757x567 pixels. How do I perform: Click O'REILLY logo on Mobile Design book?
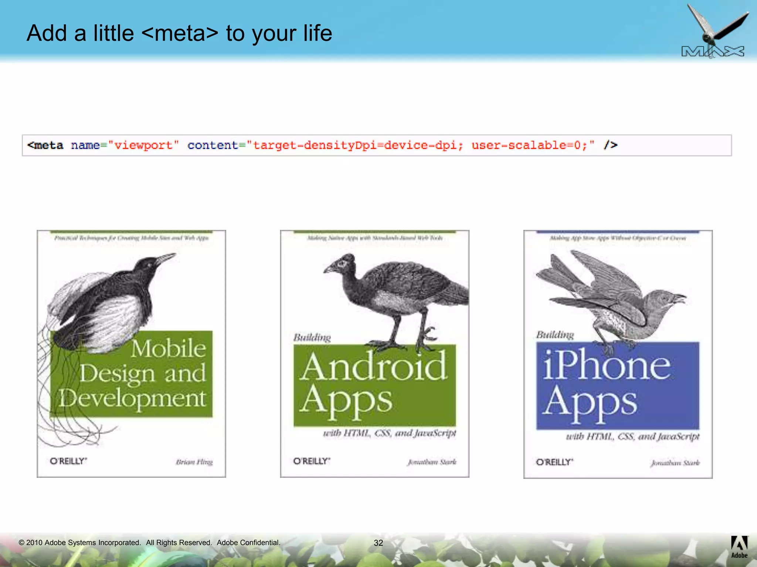coord(68,461)
